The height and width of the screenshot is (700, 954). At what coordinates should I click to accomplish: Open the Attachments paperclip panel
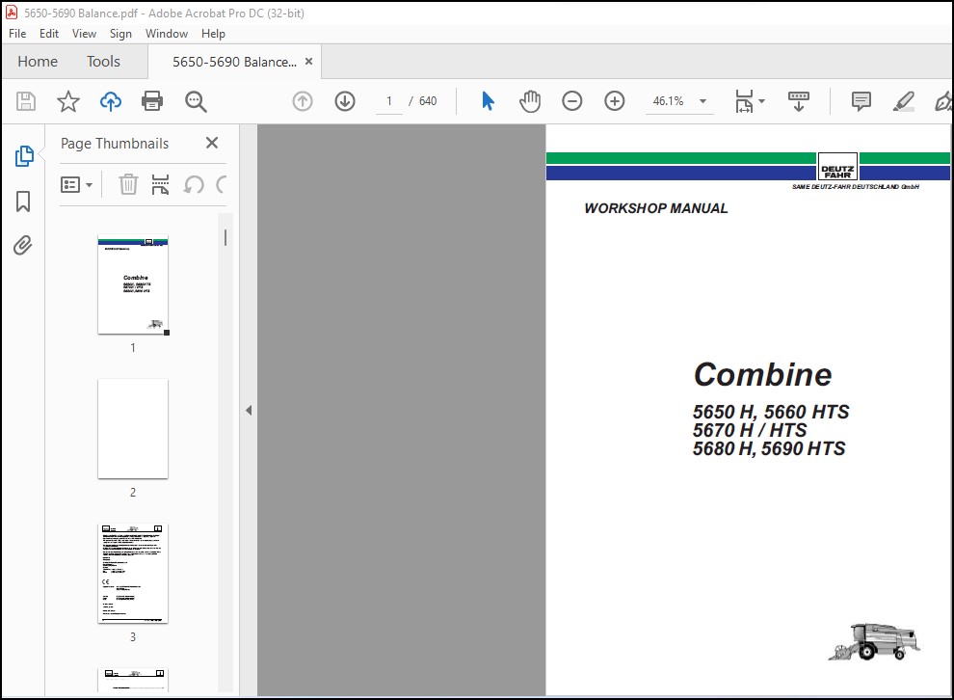pos(23,245)
